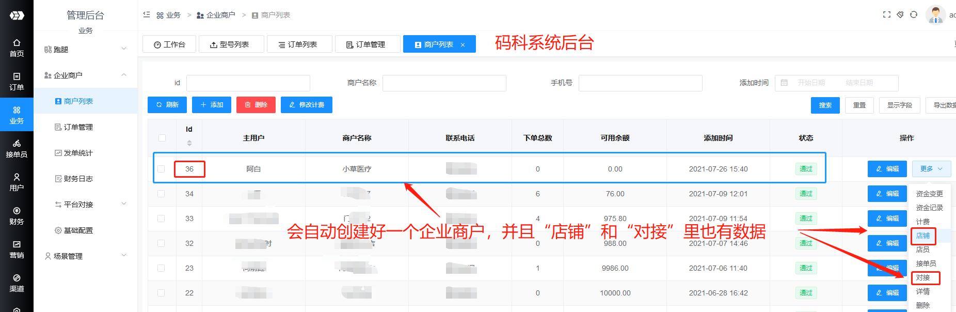Check the checkbox for row 34
The image size is (956, 312).
pos(161,194)
